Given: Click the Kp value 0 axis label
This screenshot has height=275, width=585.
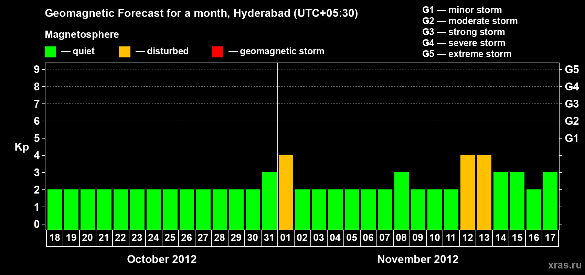Looking at the screenshot, I should [37, 224].
